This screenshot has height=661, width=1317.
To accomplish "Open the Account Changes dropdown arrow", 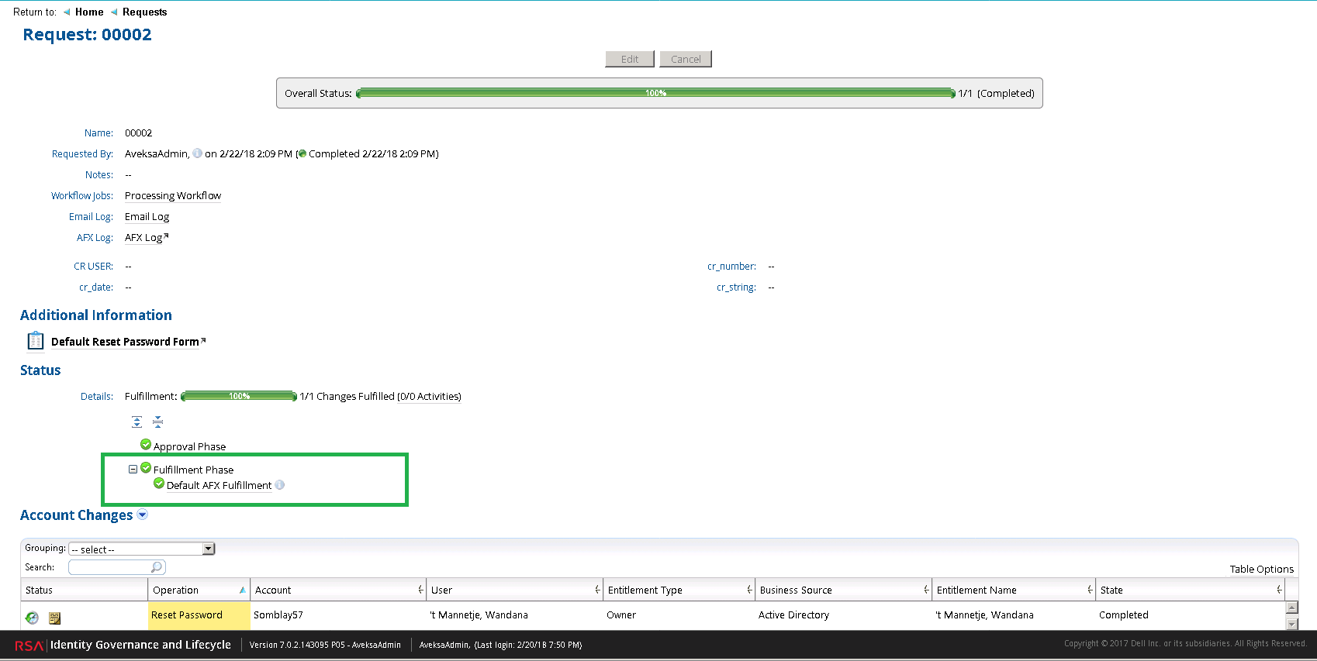I will point(143,515).
